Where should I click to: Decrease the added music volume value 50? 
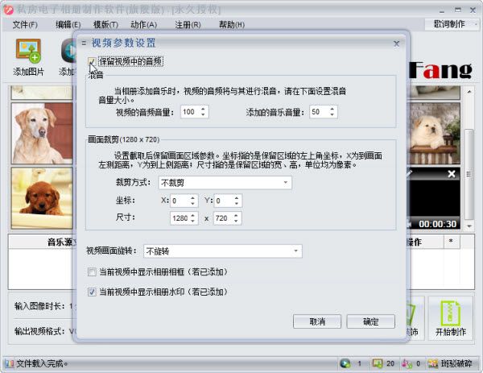click(x=332, y=114)
